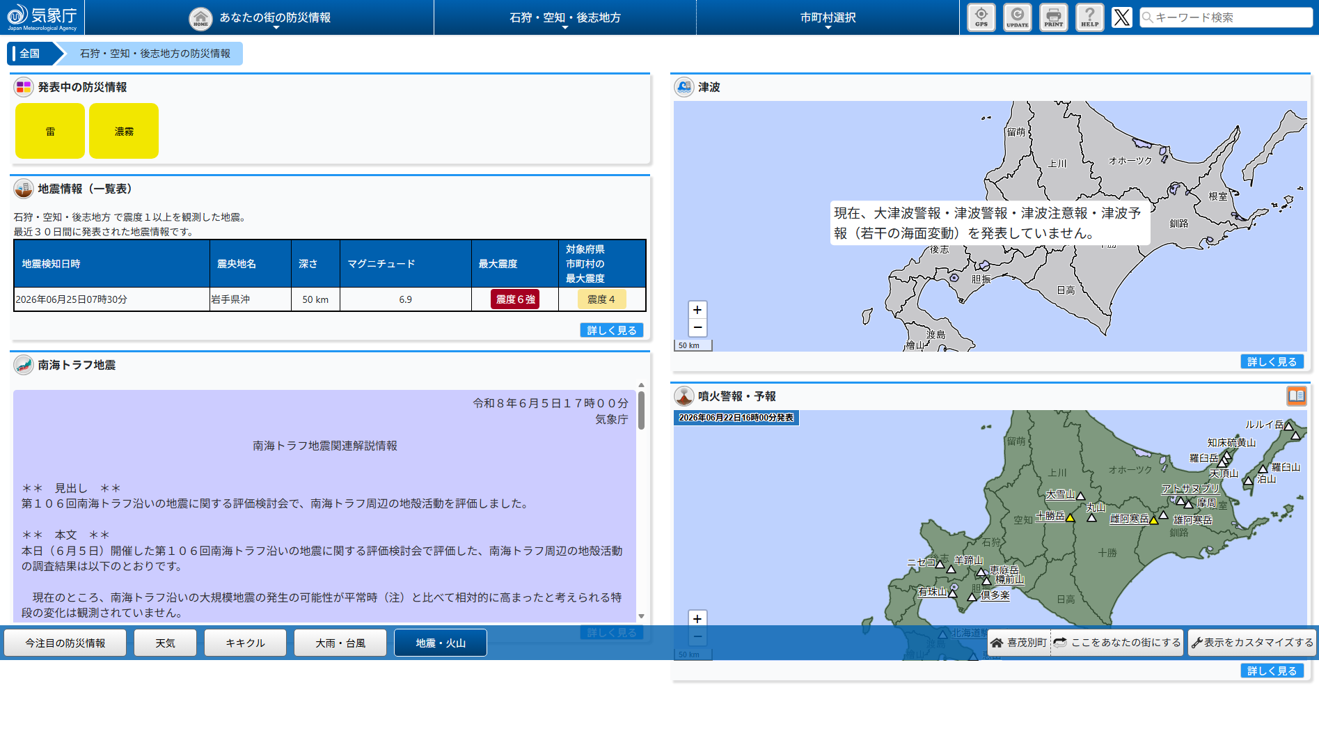Go to 全国 breadcrumb
Viewport: 1319px width, 729px height.
[30, 54]
